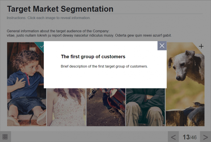Click the 'General information about the target audience' text
211x142 pixels.
coord(58,31)
